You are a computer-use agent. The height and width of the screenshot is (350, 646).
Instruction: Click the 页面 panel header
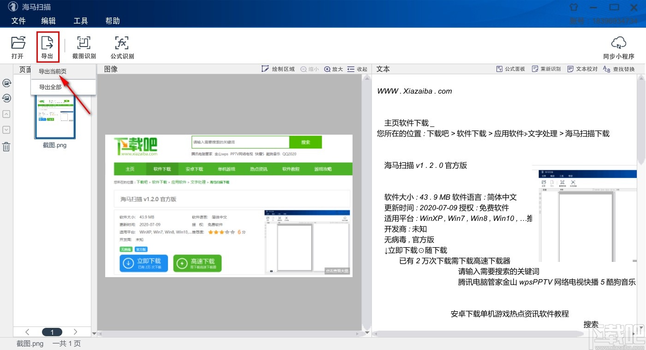[25, 69]
